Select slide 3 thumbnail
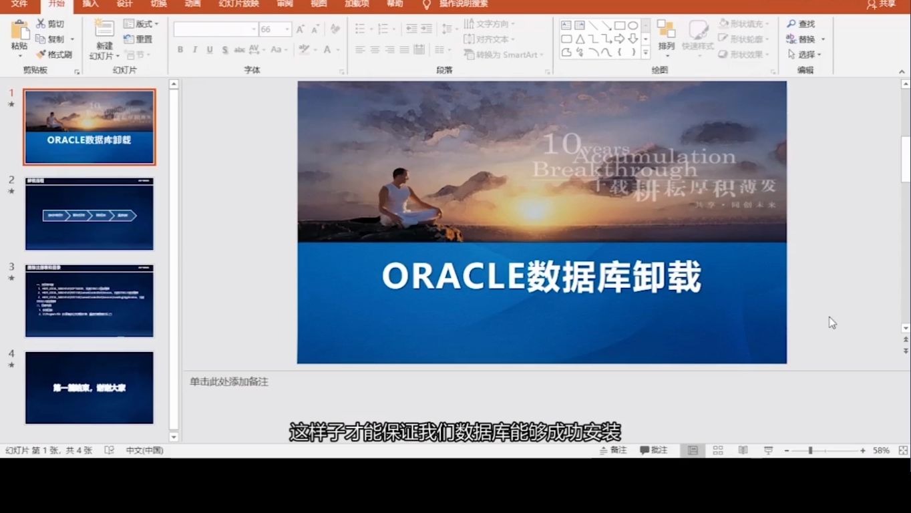Screen dimensions: 911x513 89,301
